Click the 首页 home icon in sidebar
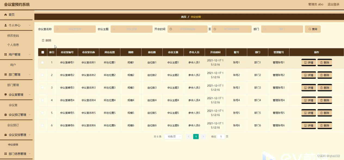 point(5,14)
